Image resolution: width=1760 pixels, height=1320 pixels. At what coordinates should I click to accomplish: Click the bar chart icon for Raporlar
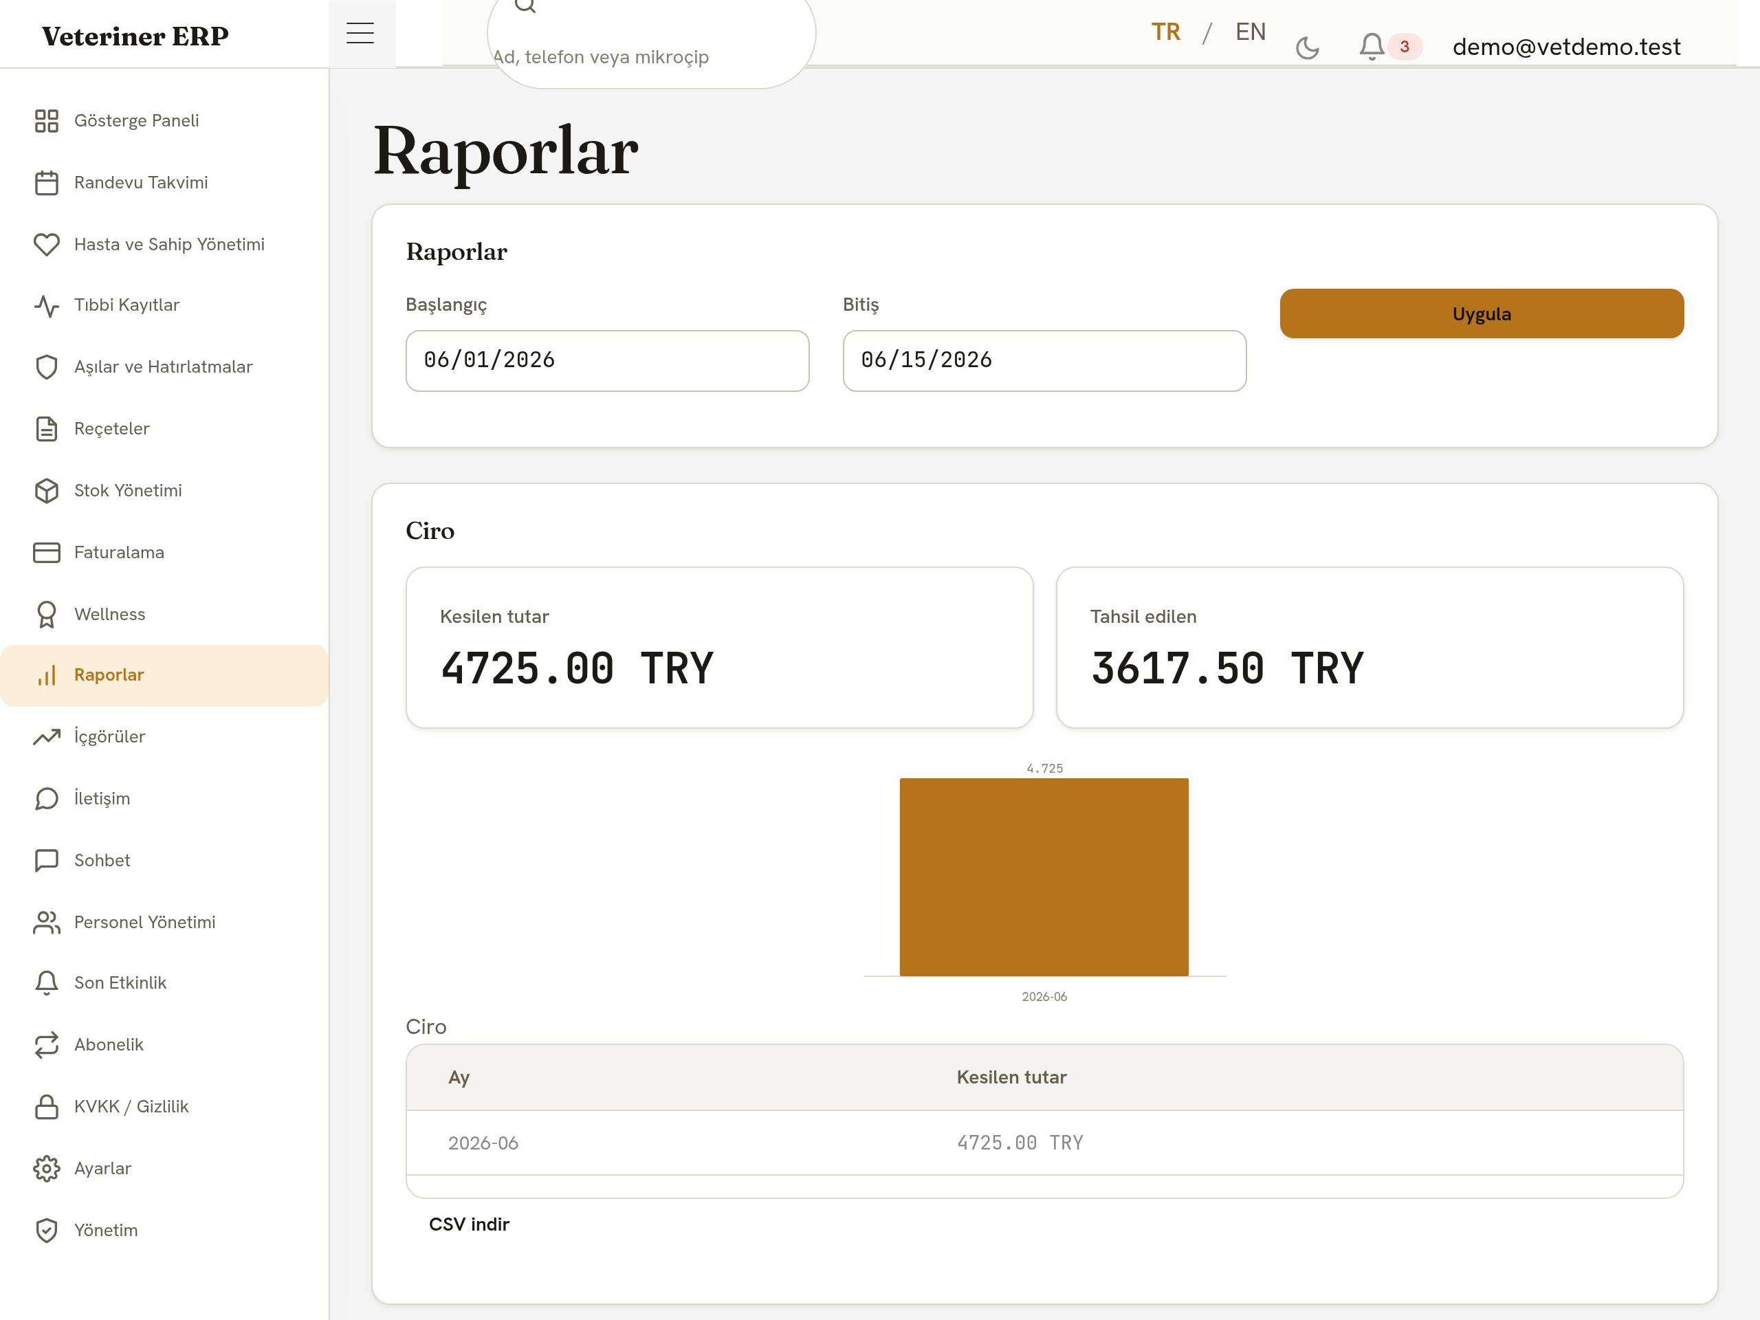point(46,676)
